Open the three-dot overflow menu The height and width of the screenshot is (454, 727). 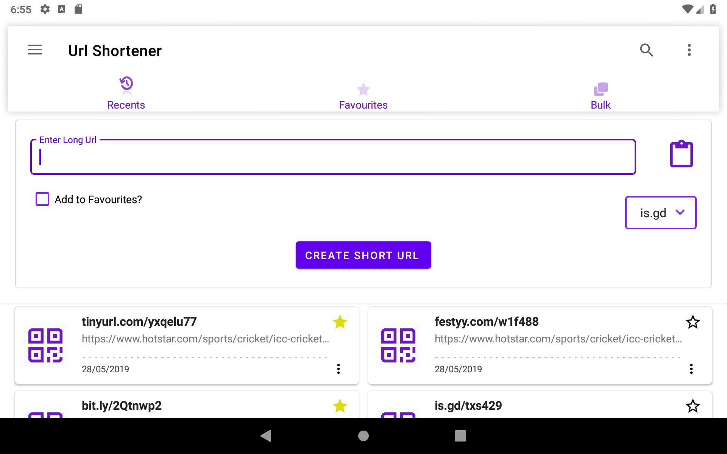[x=689, y=50]
